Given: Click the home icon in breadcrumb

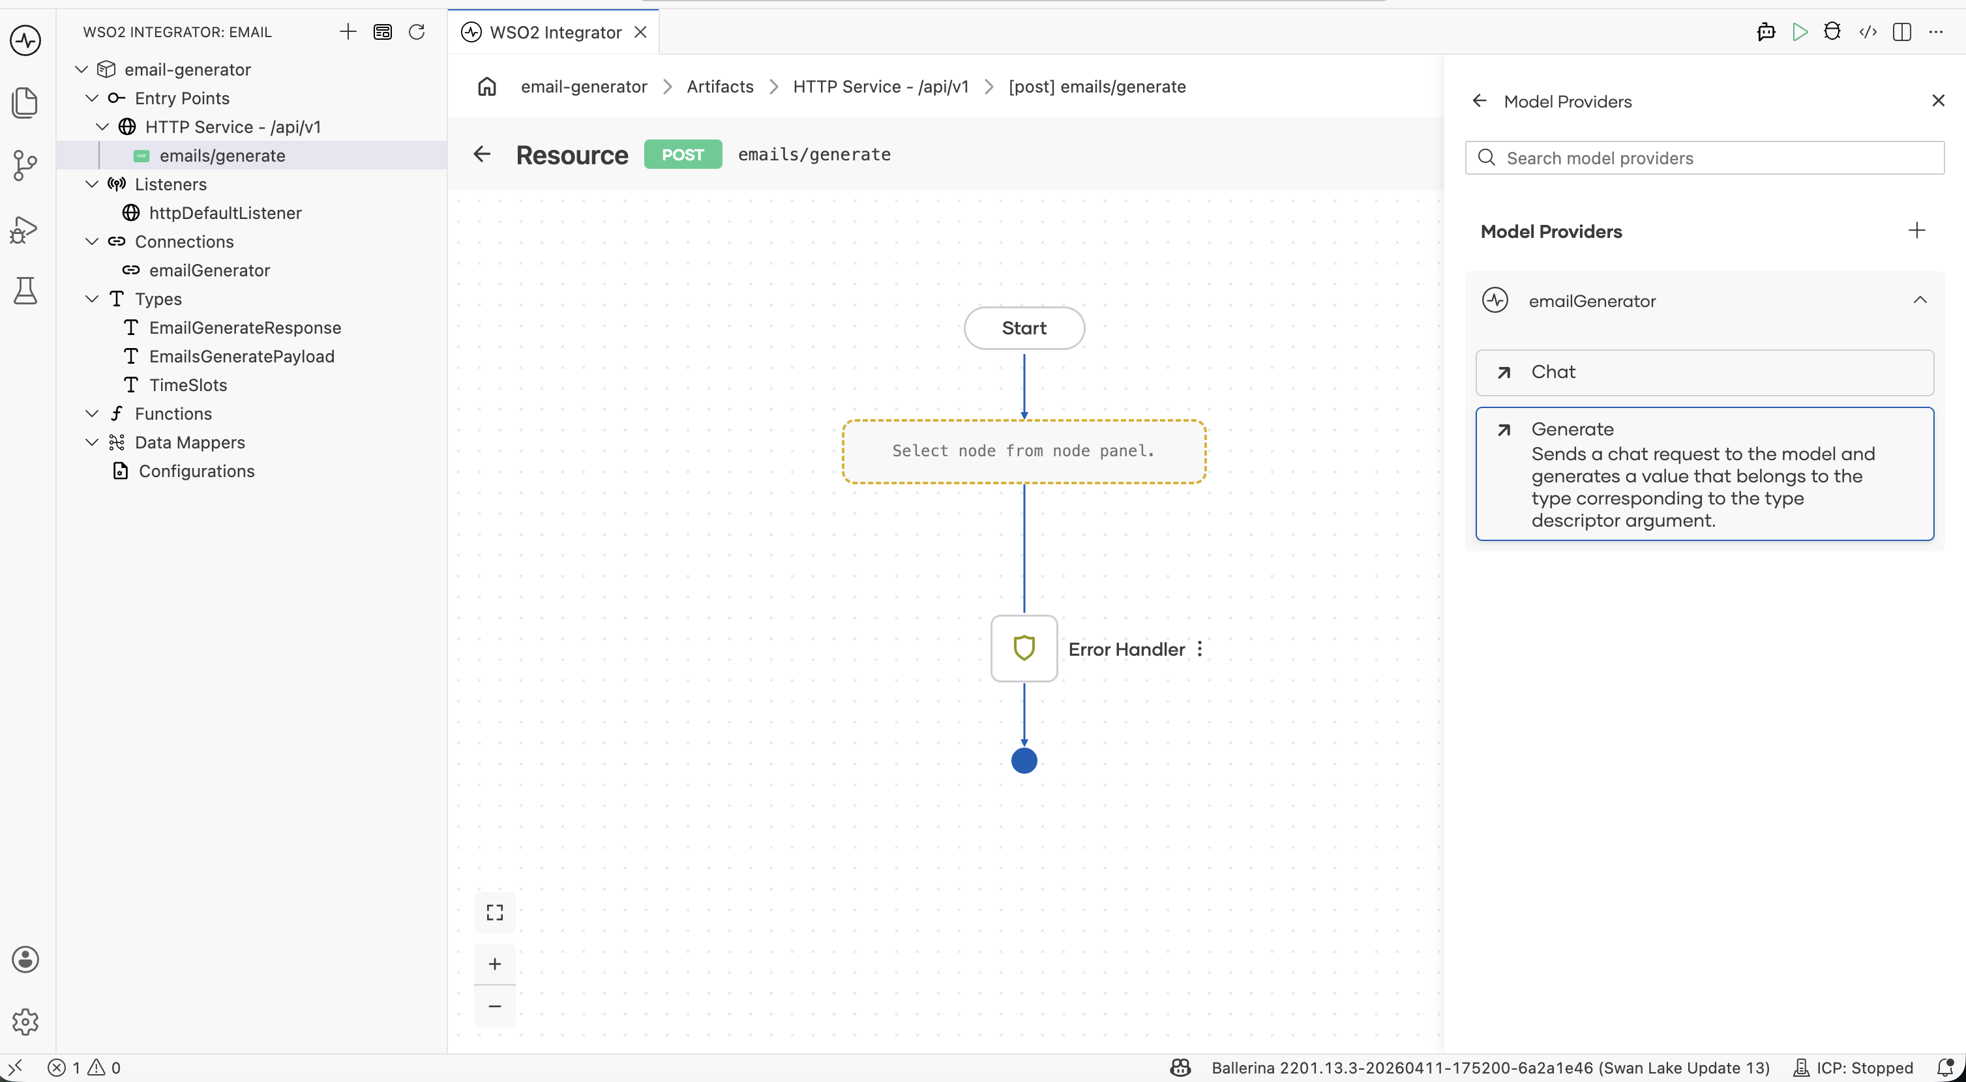Looking at the screenshot, I should [487, 86].
